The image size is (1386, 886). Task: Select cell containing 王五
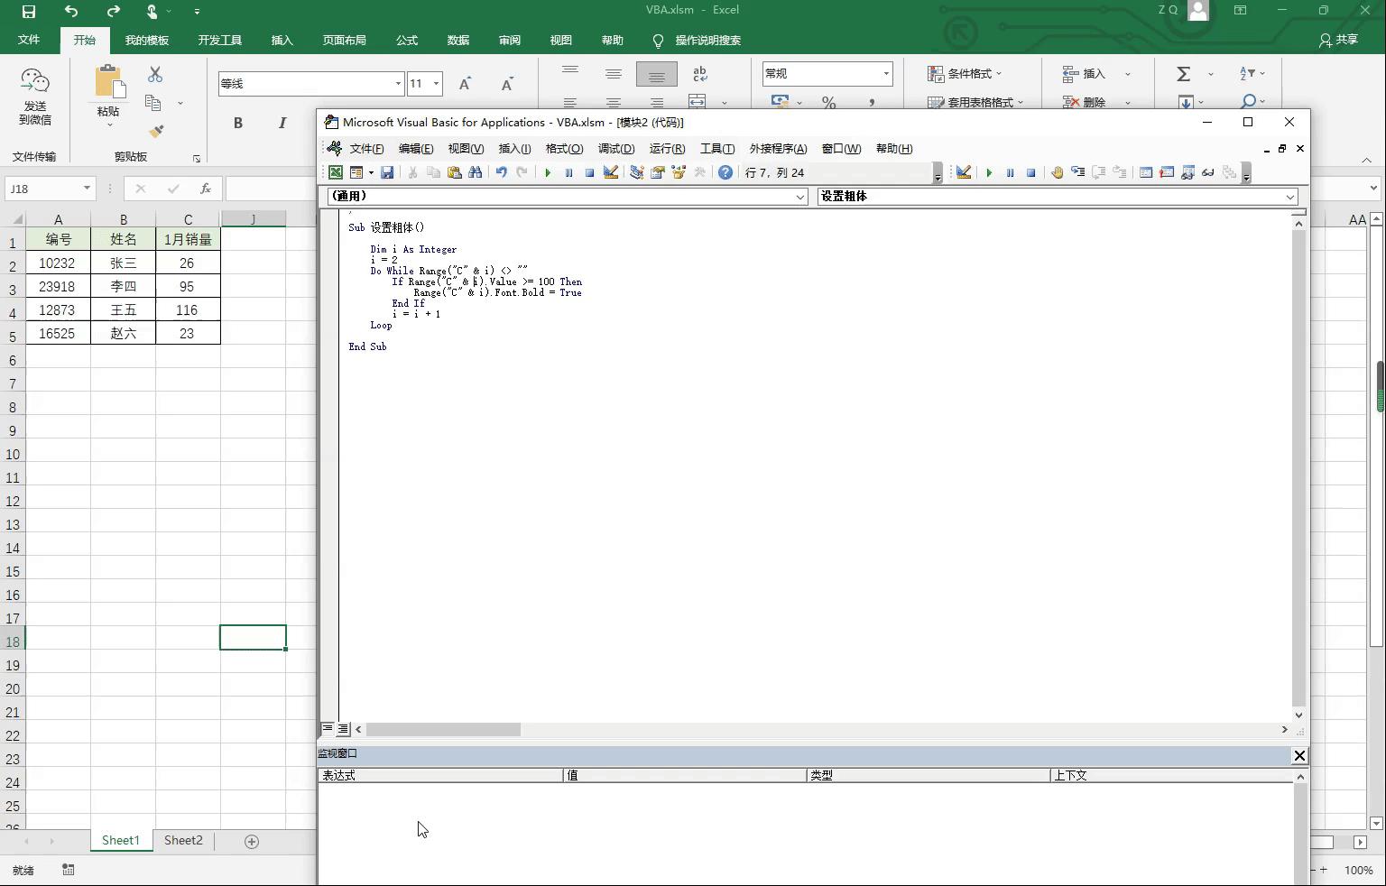(124, 309)
